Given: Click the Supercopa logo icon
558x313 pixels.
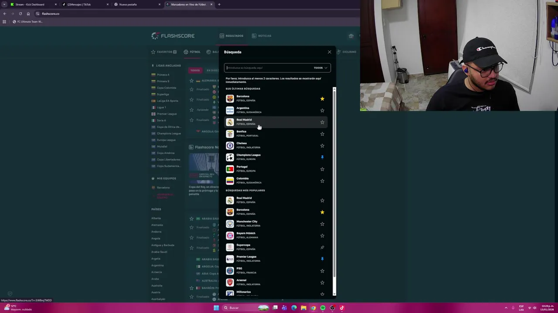Looking at the screenshot, I should [230, 247].
